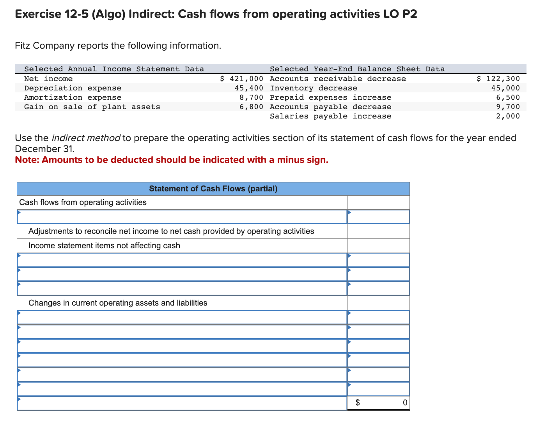Click the amount cell beside the first changes row
Image resolution: width=546 pixels, height=442 pixels.
coord(378,317)
